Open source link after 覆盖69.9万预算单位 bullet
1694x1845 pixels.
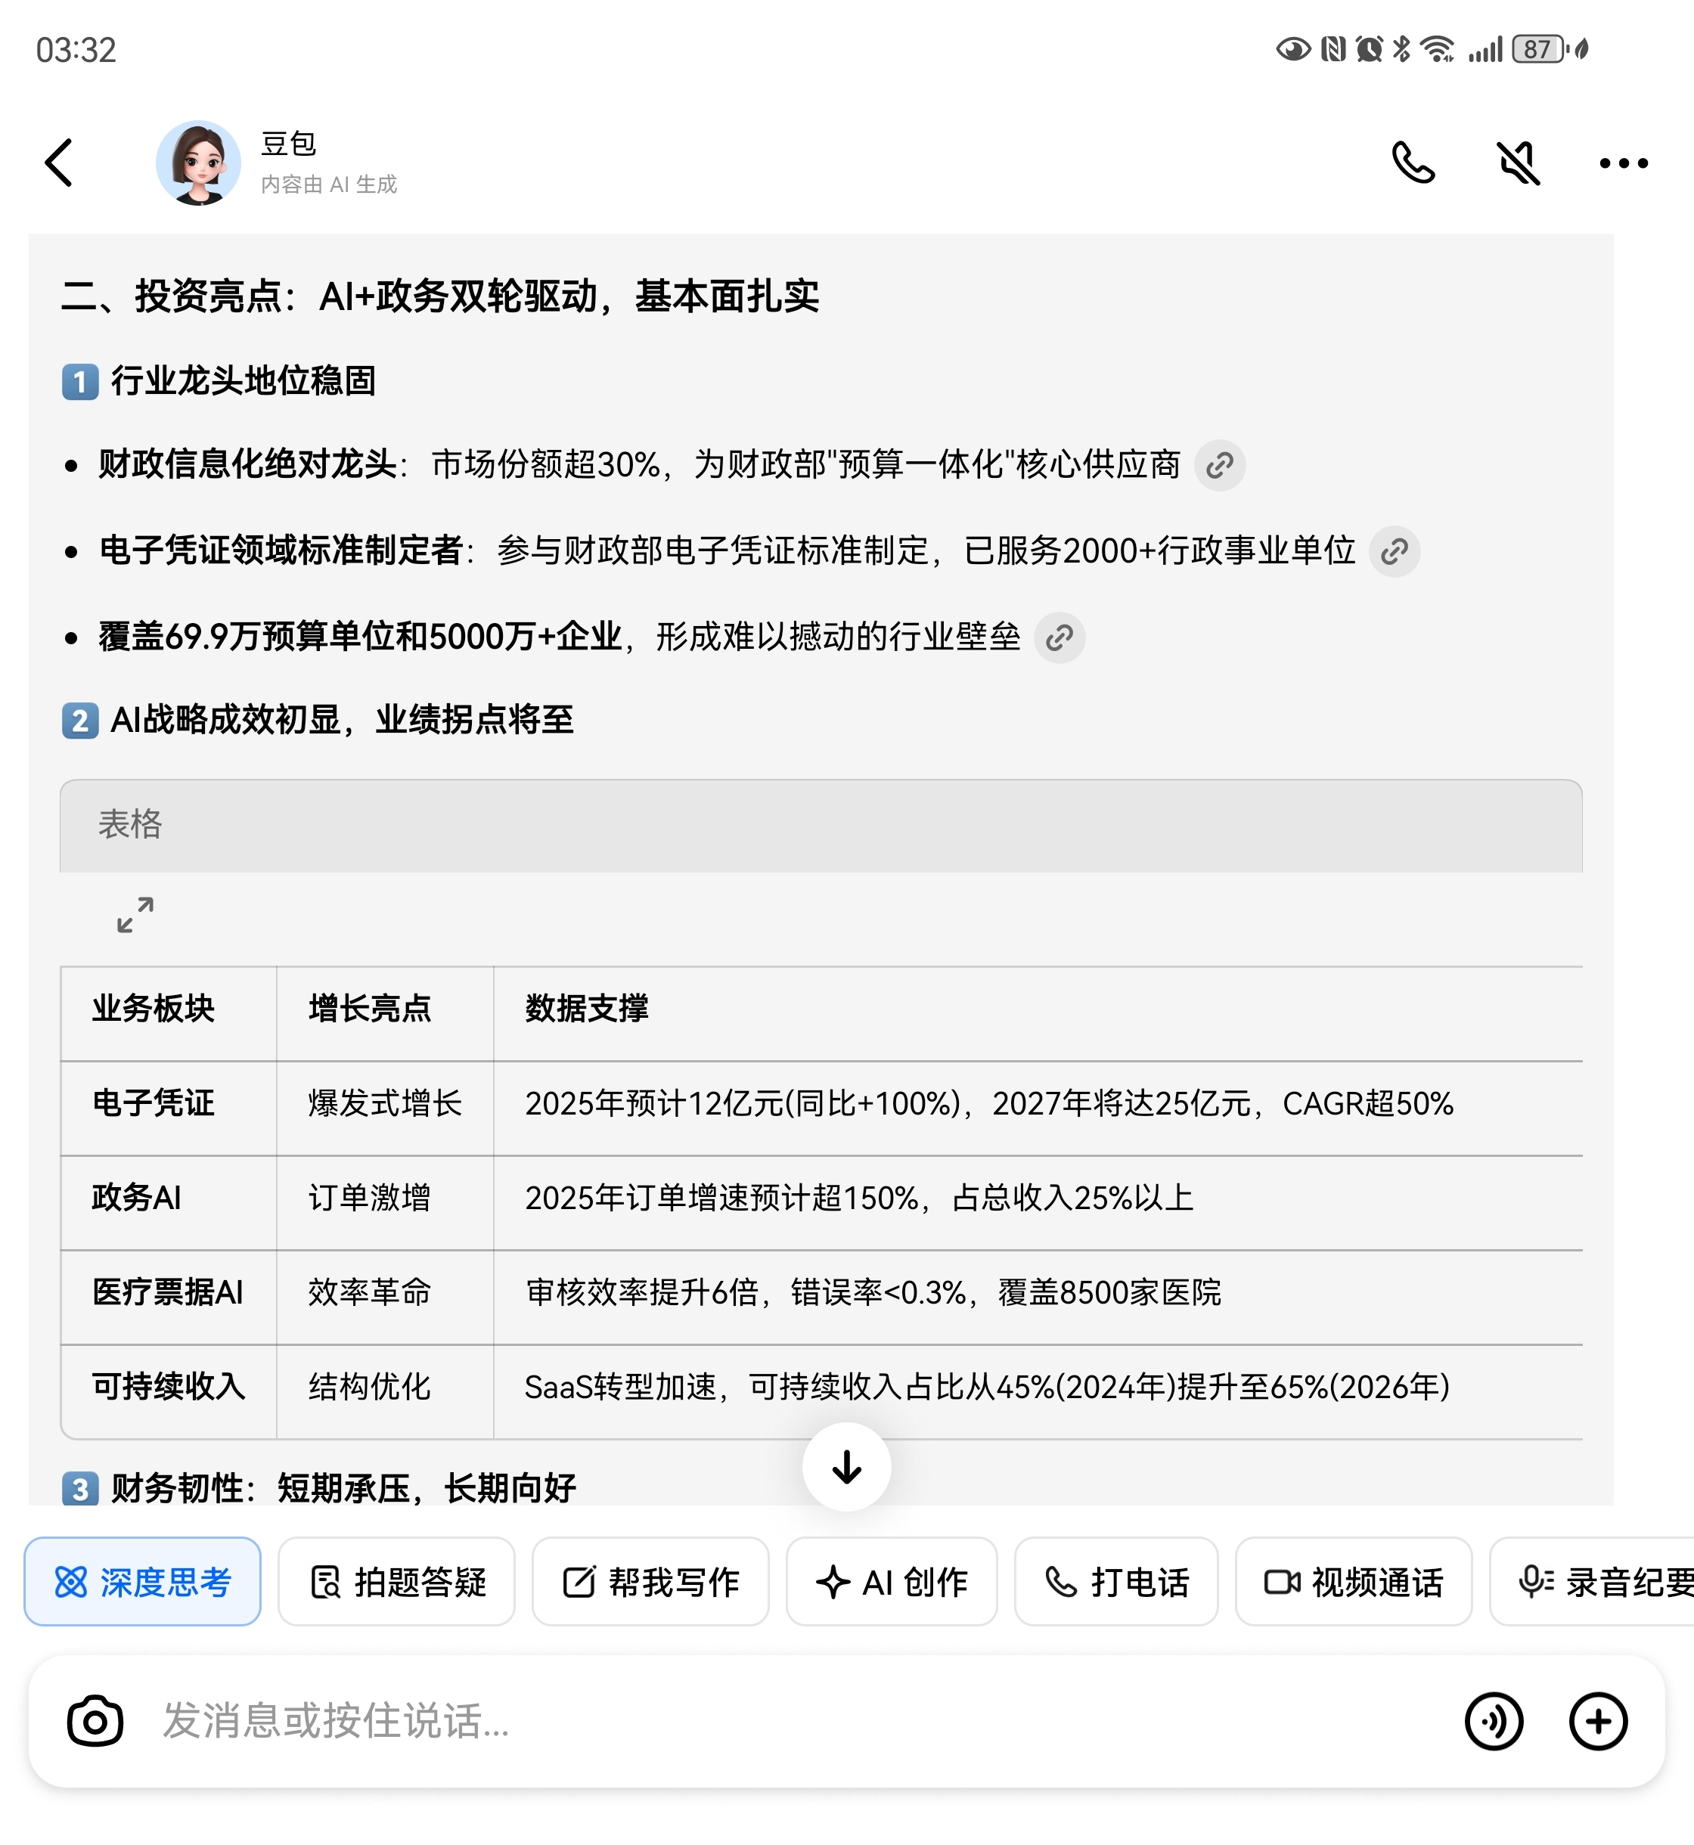(x=1060, y=637)
